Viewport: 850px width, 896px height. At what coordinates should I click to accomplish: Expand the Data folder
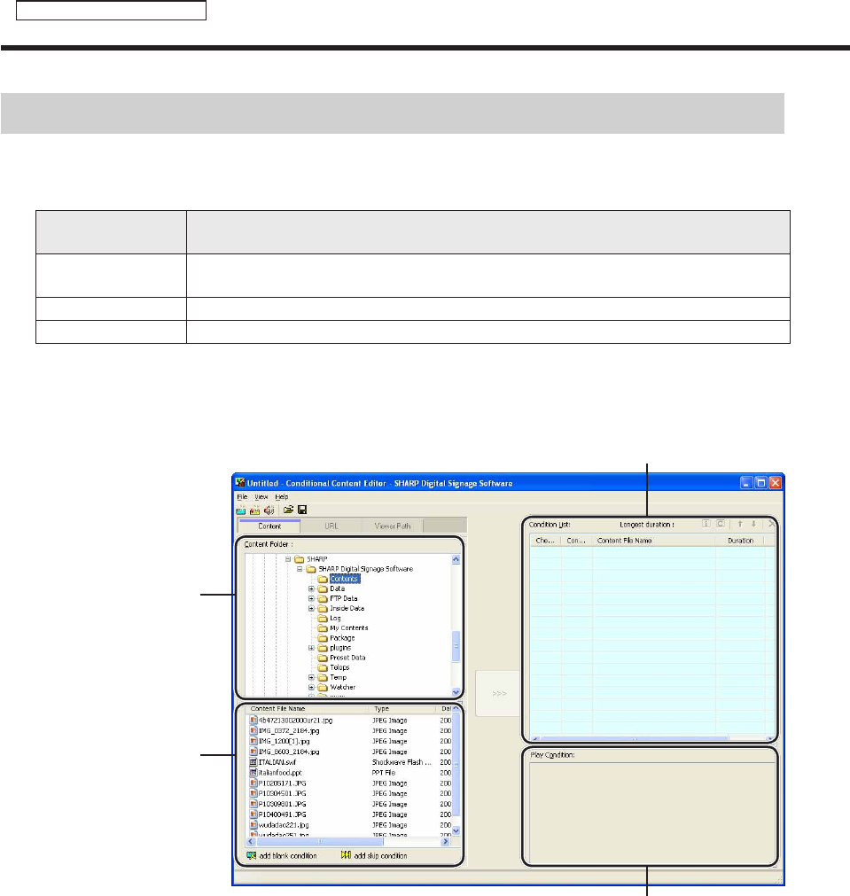pos(311,588)
